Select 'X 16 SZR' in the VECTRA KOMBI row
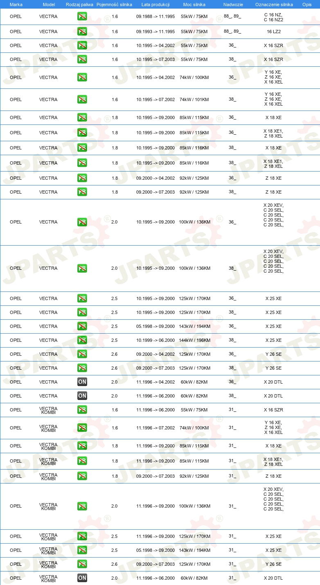The height and width of the screenshot is (585, 320). point(273,410)
